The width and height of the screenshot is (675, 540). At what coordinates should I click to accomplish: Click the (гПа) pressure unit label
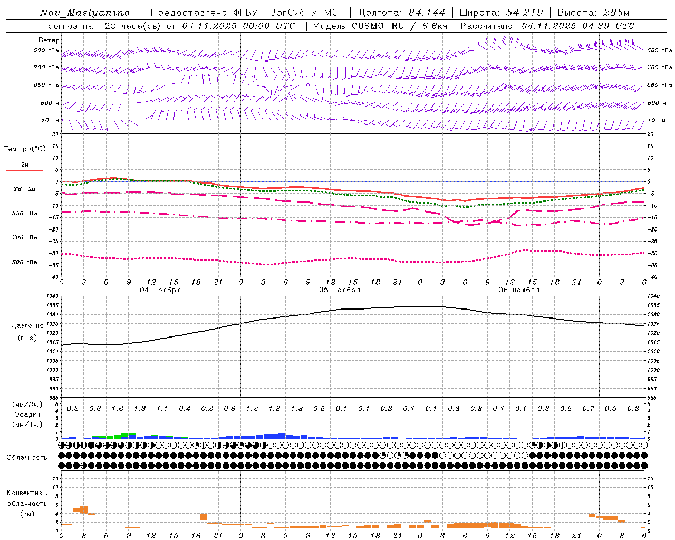point(27,338)
